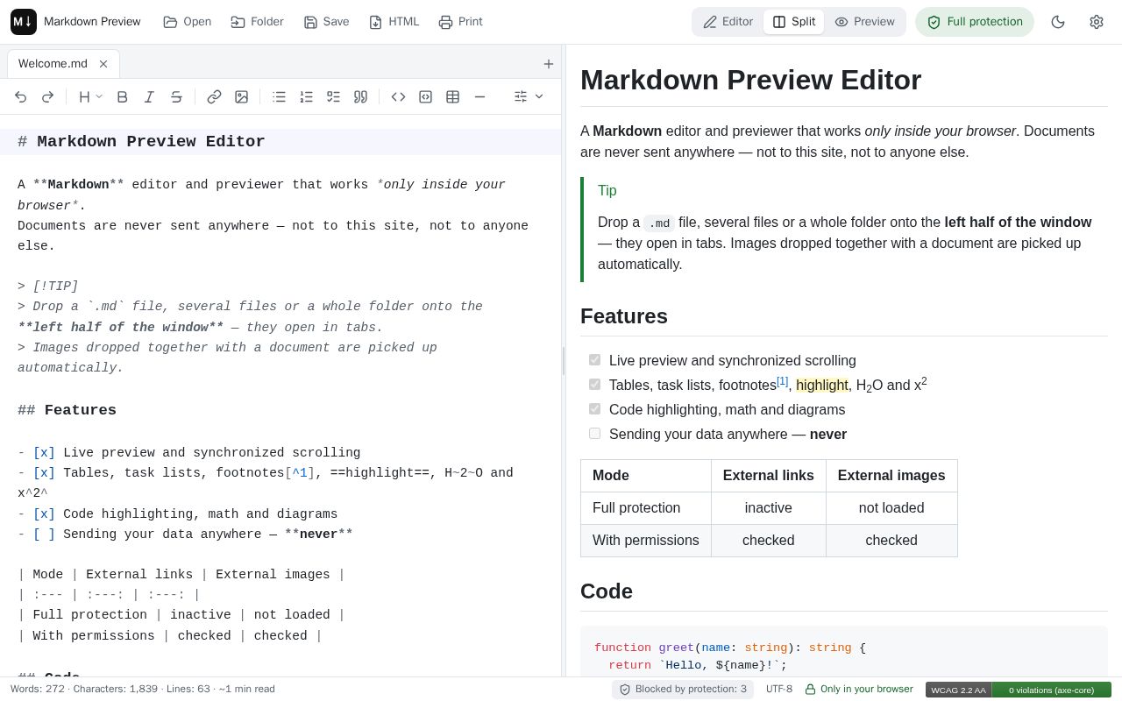Apply italic formatting
The image size is (1122, 701).
[149, 97]
